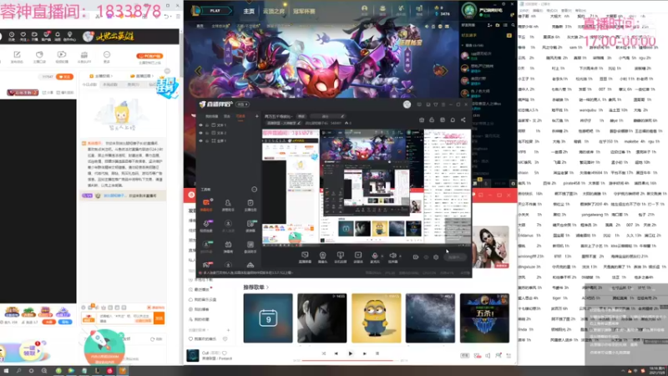The image size is (668, 376).
Task: Click the orange 关注 follow button
Action: (65, 77)
